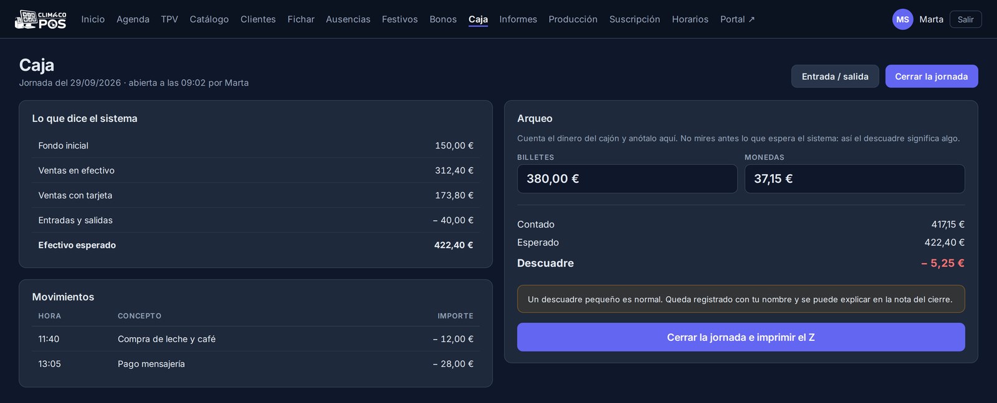Go to Producción

click(x=573, y=19)
